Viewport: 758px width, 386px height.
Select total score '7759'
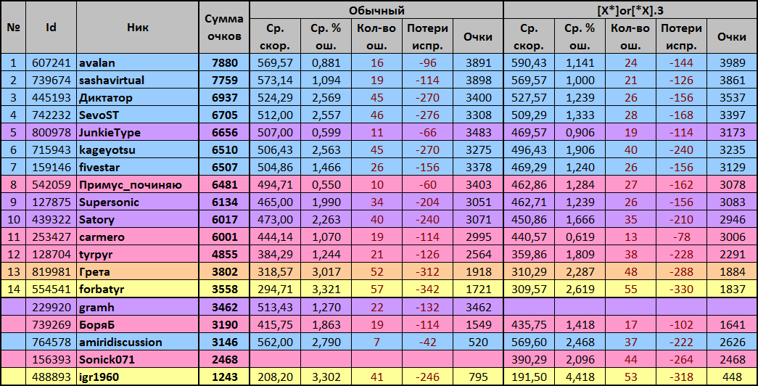[x=224, y=81]
